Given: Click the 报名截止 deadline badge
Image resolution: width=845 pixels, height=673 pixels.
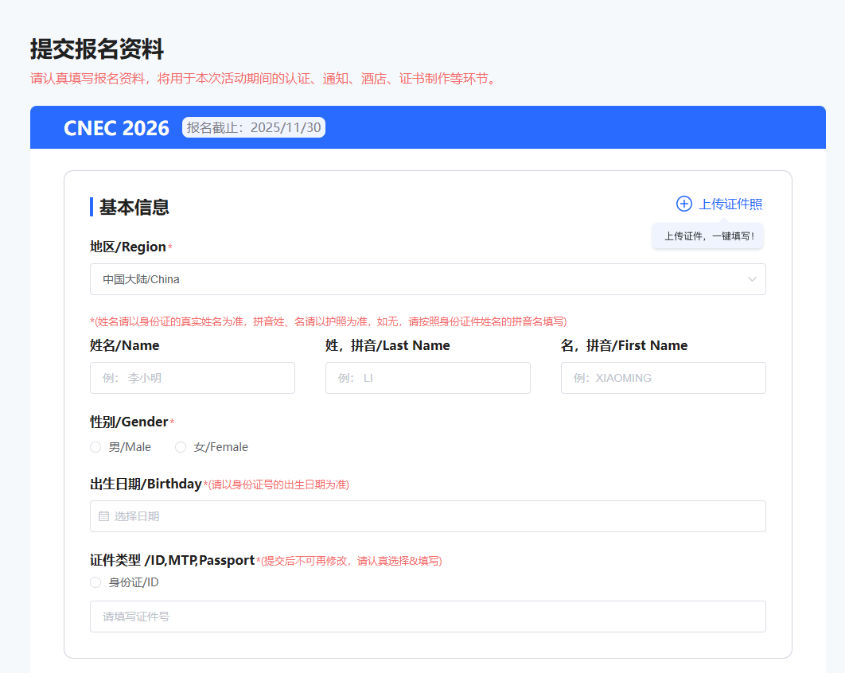Looking at the screenshot, I should [253, 127].
